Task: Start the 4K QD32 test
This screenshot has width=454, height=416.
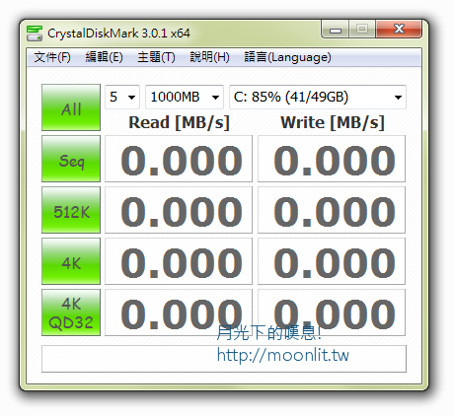Action: [71, 312]
